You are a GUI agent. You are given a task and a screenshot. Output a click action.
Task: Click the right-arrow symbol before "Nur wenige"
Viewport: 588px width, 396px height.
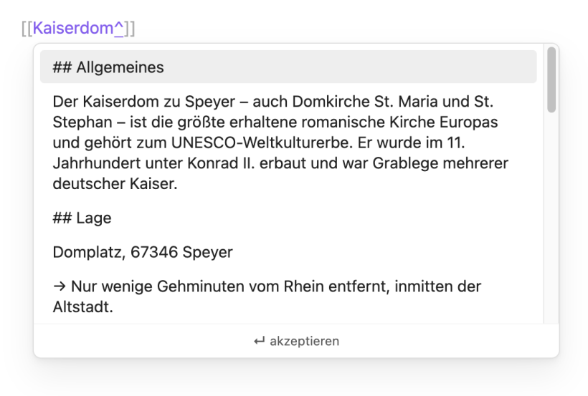click(x=60, y=286)
